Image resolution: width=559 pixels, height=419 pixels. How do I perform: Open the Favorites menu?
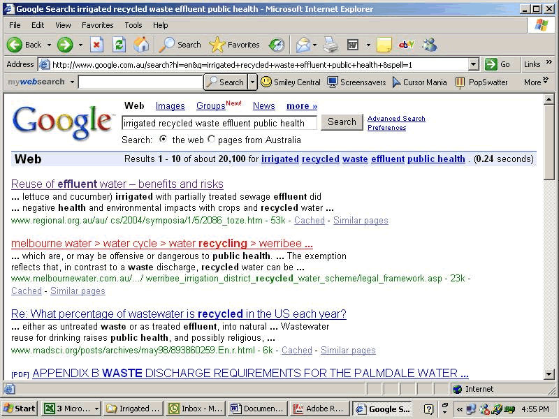tap(97, 25)
